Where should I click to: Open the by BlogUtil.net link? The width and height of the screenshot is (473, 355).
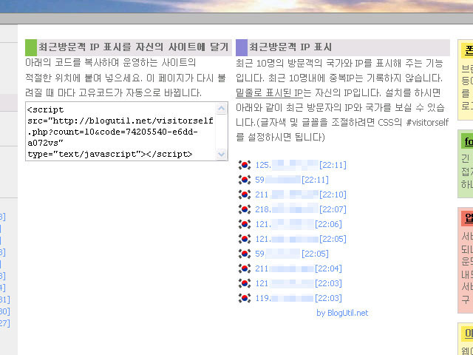click(x=342, y=313)
